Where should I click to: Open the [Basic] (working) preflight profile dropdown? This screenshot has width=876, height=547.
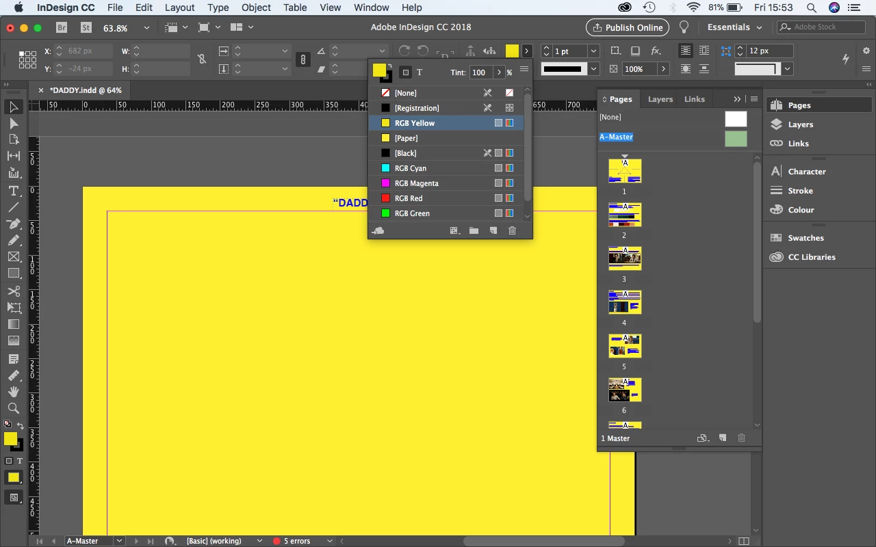coord(259,541)
